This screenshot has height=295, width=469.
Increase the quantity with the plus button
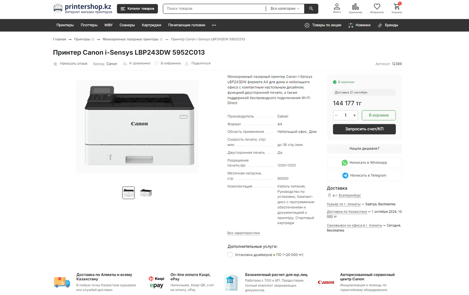coord(355,115)
